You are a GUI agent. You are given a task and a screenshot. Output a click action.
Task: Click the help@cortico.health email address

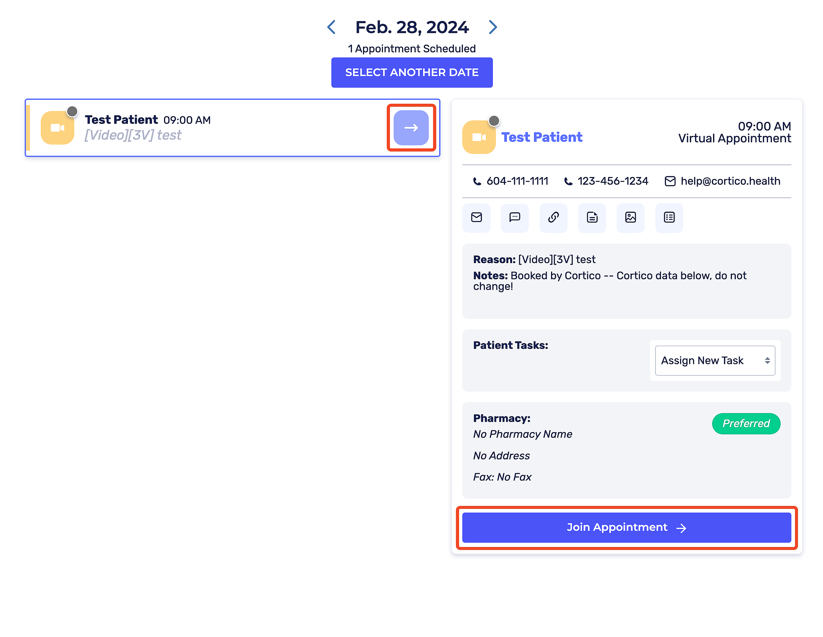coord(730,181)
